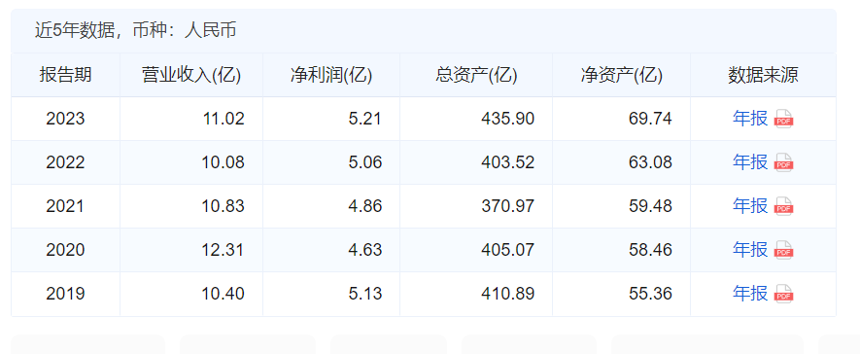Open the 2019 annual report PDF icon
The width and height of the screenshot is (860, 354).
pyautogui.click(x=784, y=294)
